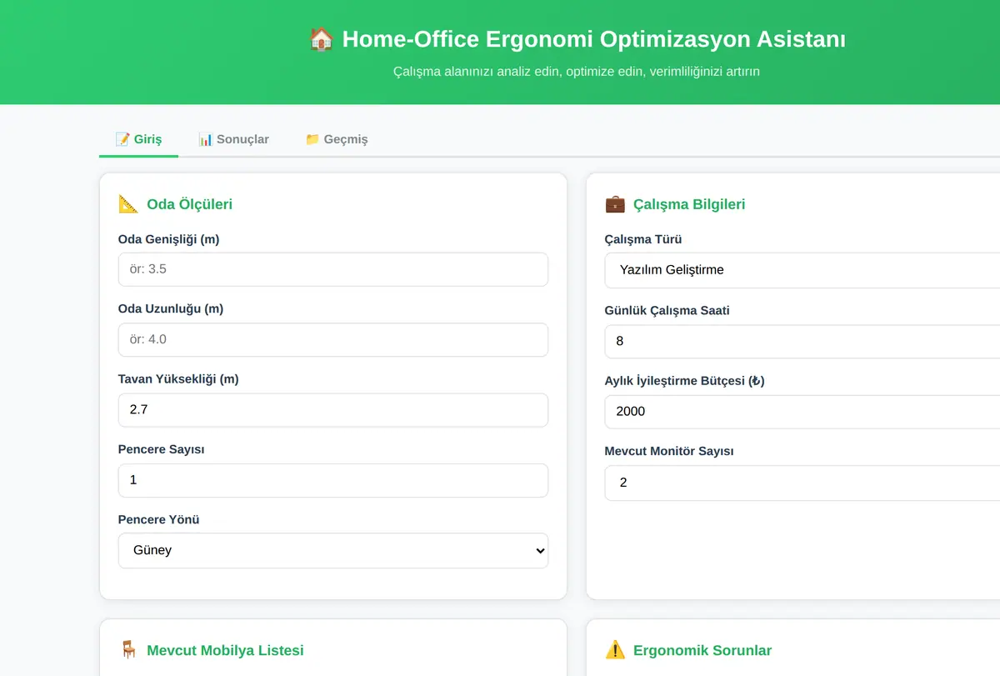Image resolution: width=1000 pixels, height=676 pixels.
Task: Click the Oda Genişliği input field
Action: [x=333, y=269]
